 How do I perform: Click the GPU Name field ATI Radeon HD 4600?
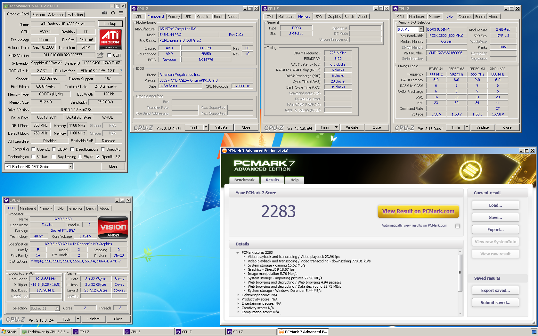62,24
